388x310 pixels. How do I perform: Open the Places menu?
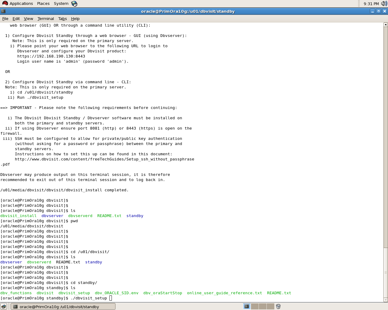pos(43,4)
